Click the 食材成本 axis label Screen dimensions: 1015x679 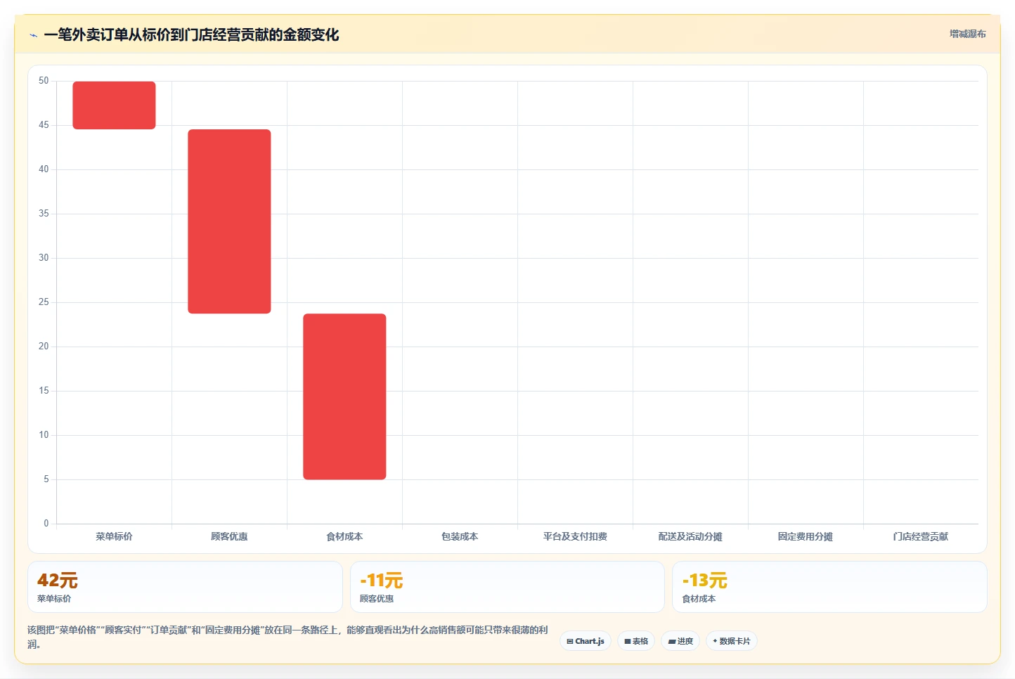pos(344,536)
